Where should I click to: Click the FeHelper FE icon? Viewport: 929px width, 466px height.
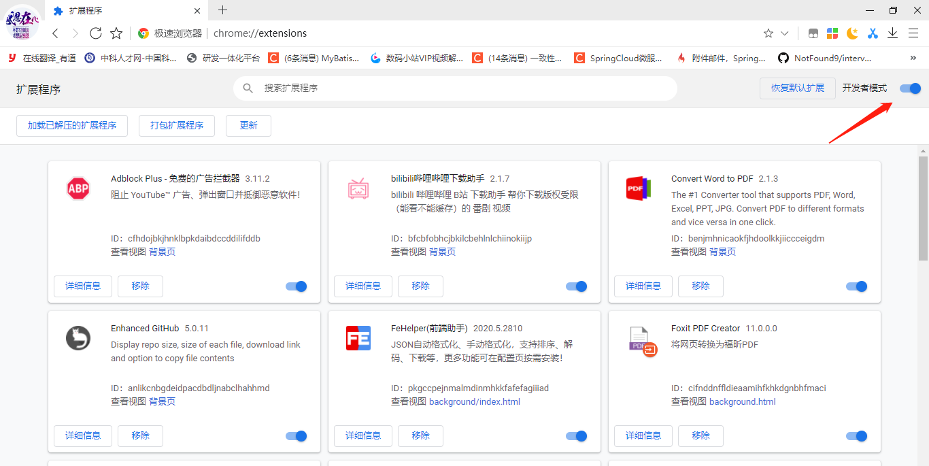pos(358,338)
